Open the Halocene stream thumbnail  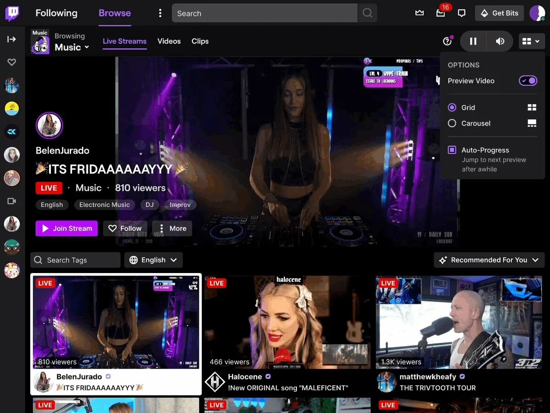pyautogui.click(x=287, y=322)
